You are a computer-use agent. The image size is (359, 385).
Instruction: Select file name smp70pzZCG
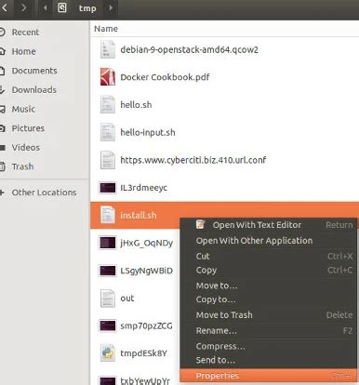click(146, 325)
